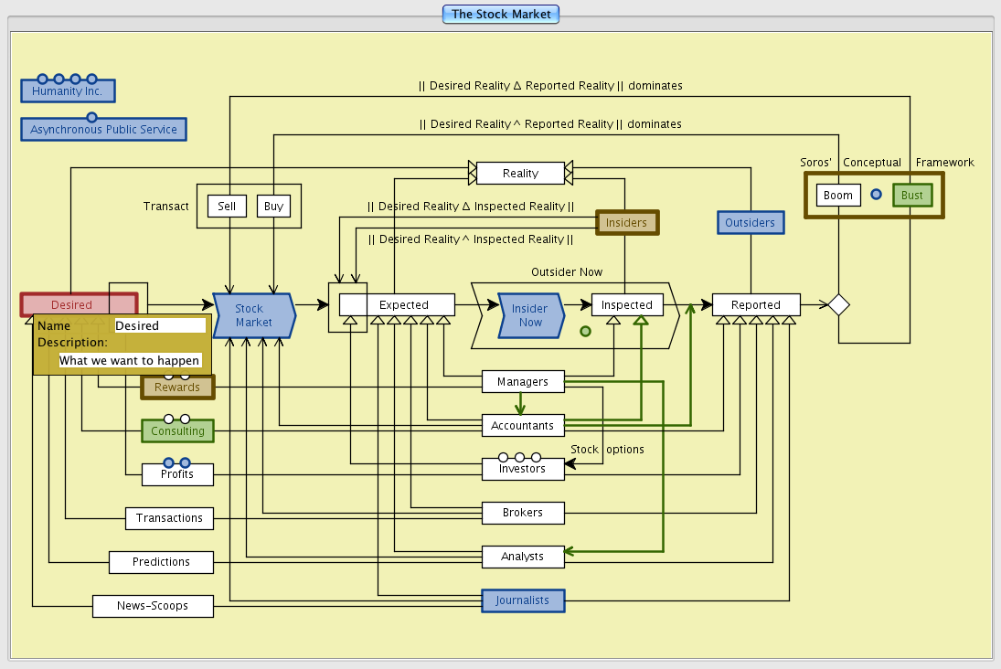Open The Stock Market title tab
The height and width of the screenshot is (669, 1001).
click(500, 15)
